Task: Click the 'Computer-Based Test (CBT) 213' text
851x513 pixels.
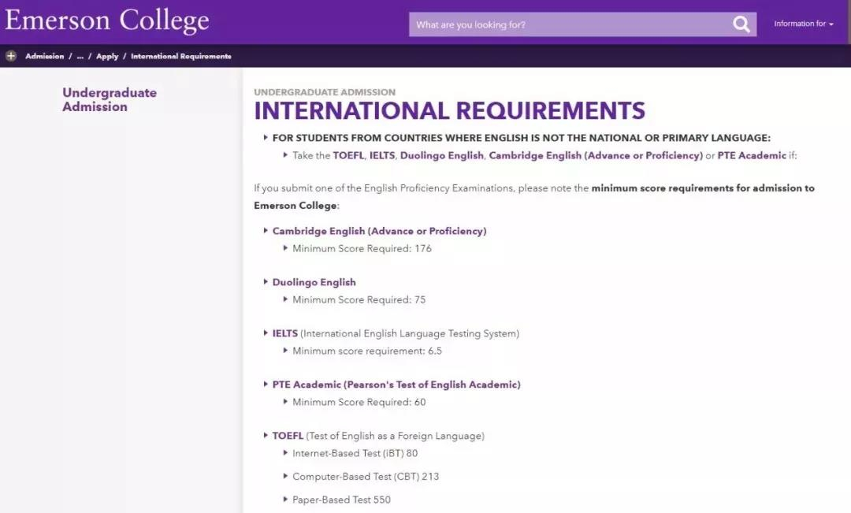Action: [366, 477]
